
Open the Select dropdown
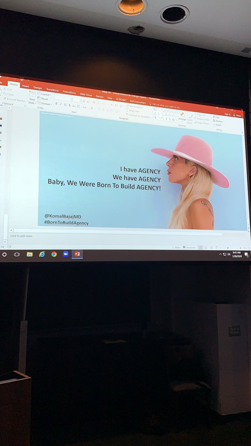coord(218,125)
